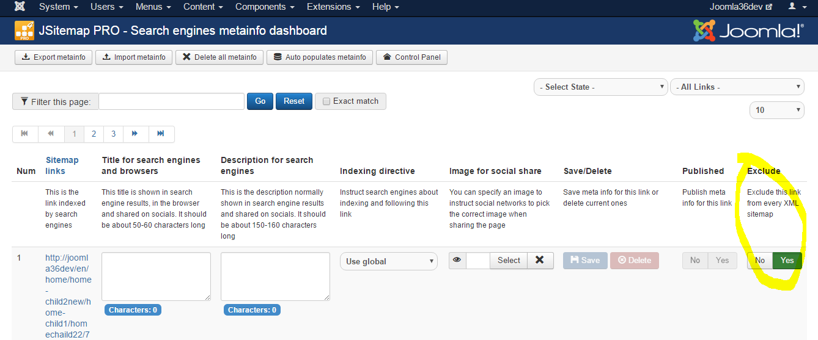The image size is (818, 340).
Task: Enable the Exact match checkbox
Action: [326, 101]
